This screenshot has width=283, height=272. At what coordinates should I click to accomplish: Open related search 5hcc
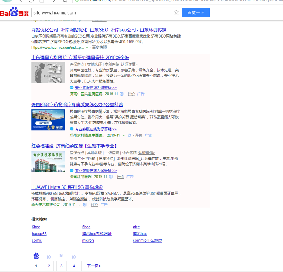pyautogui.click(x=86, y=227)
